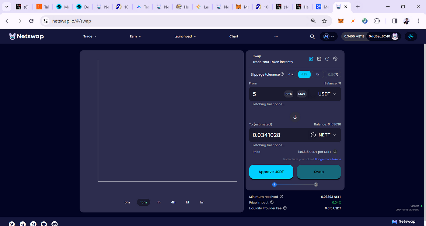Open GitHub link in footer
426x226 pixels.
(x=44, y=224)
